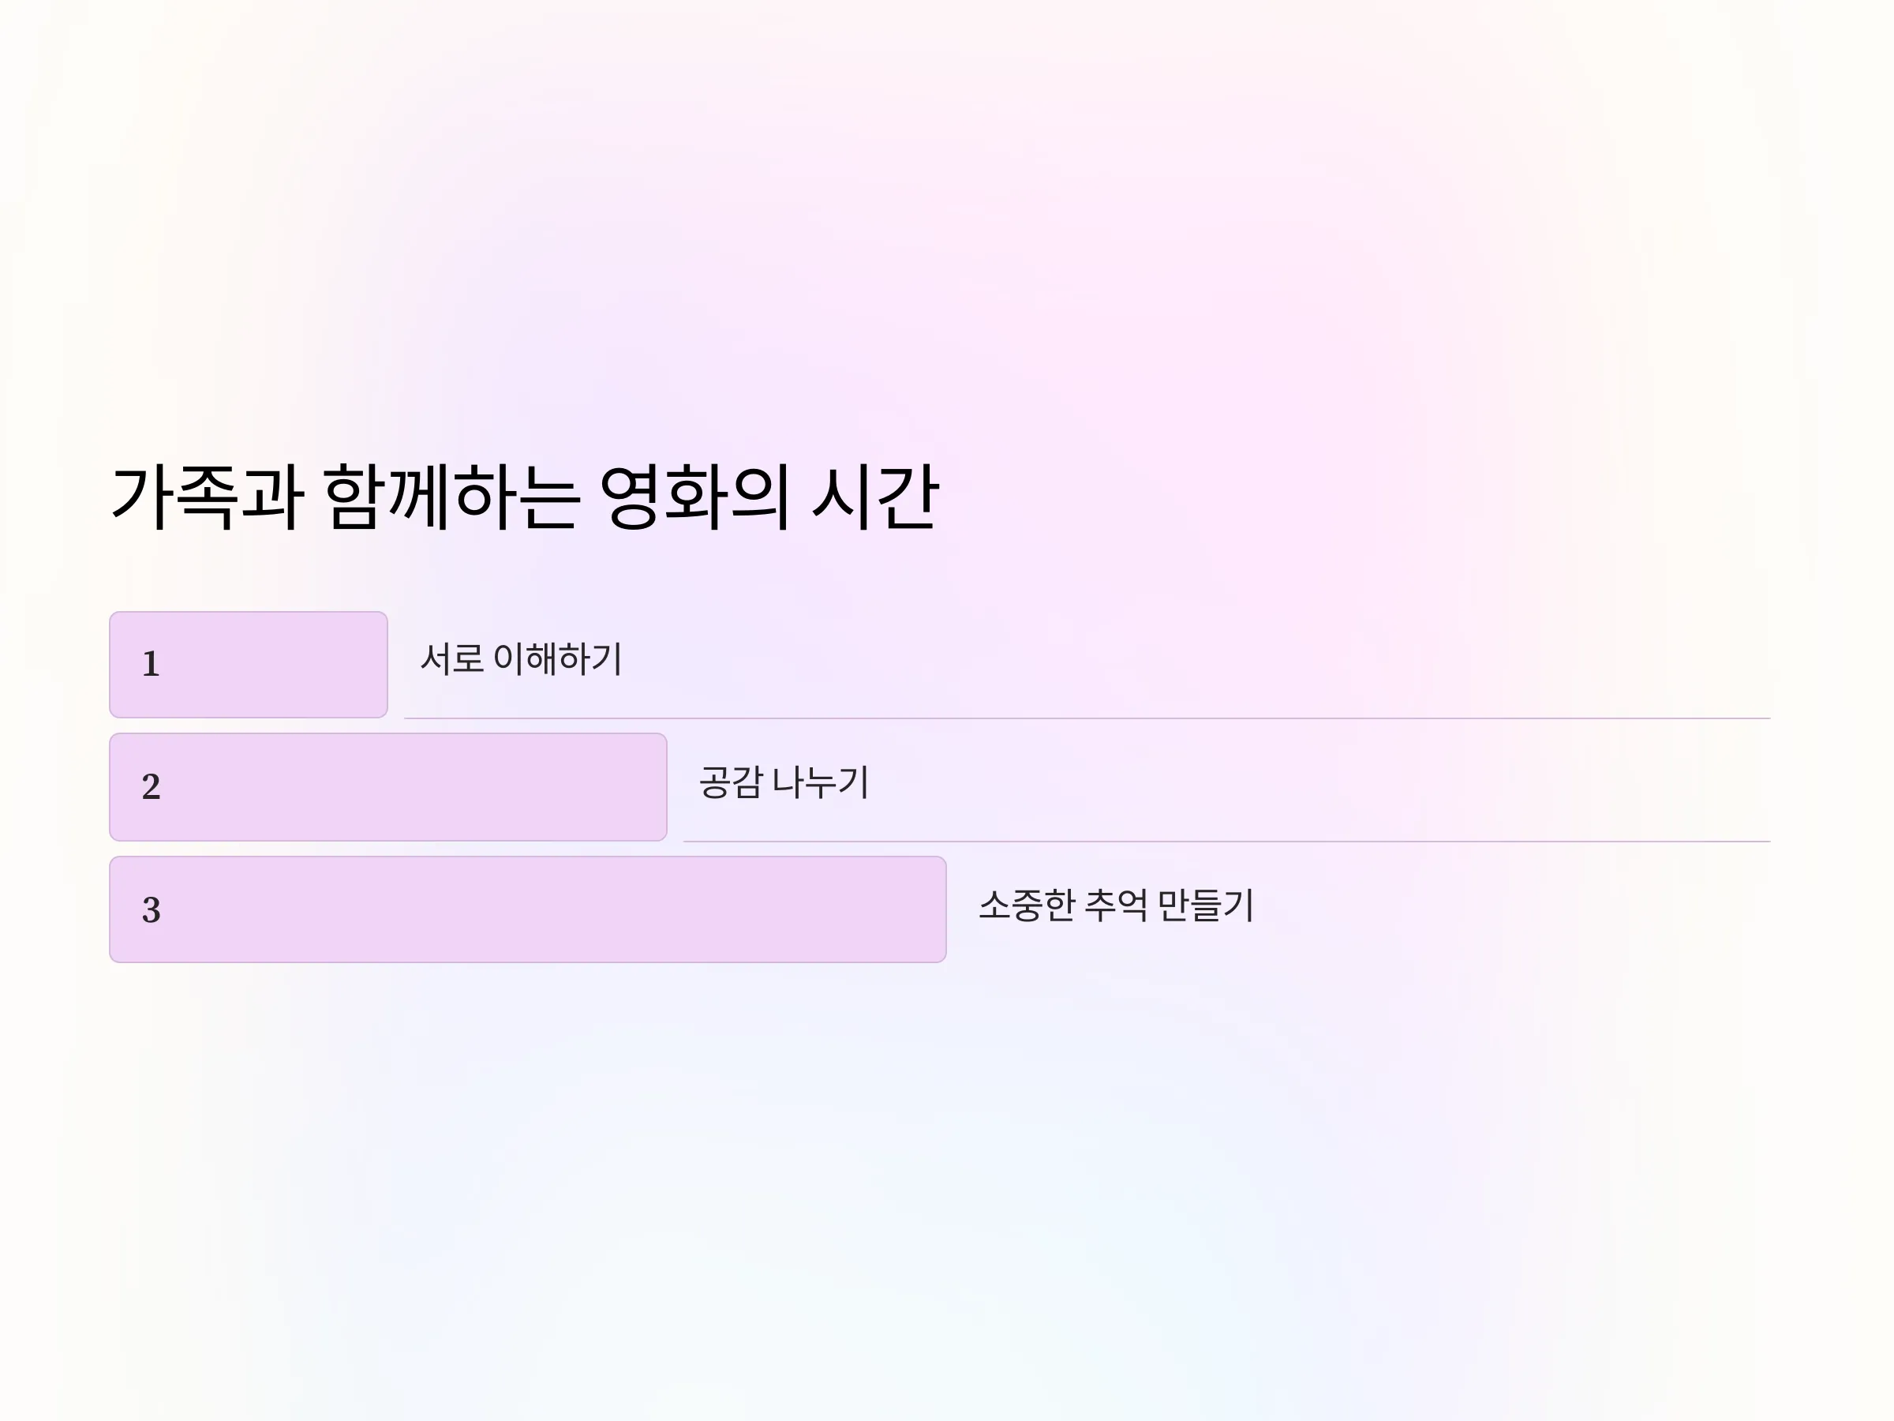
Task: Click the word 영화의 in the title
Action: pos(694,497)
